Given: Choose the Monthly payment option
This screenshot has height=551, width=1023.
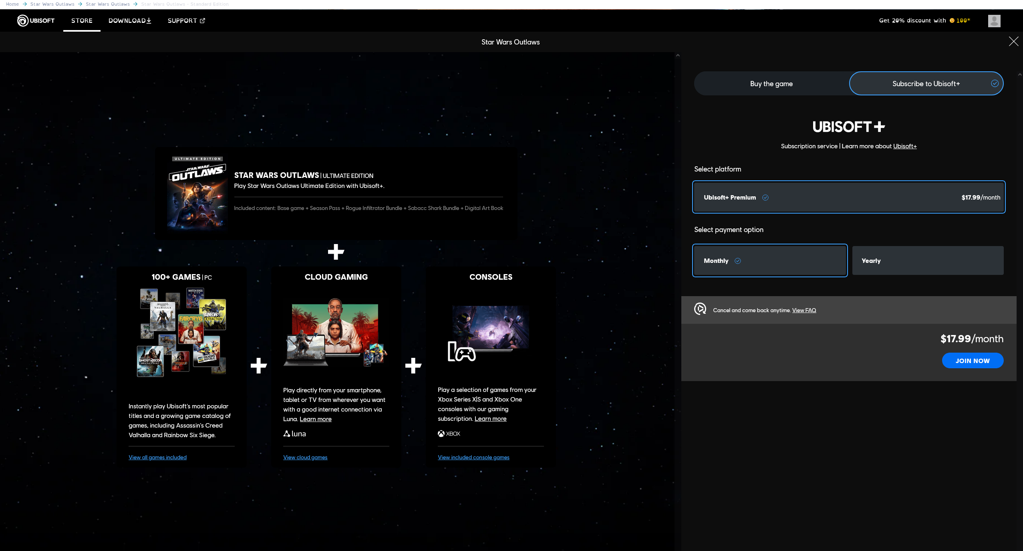Looking at the screenshot, I should (x=770, y=260).
